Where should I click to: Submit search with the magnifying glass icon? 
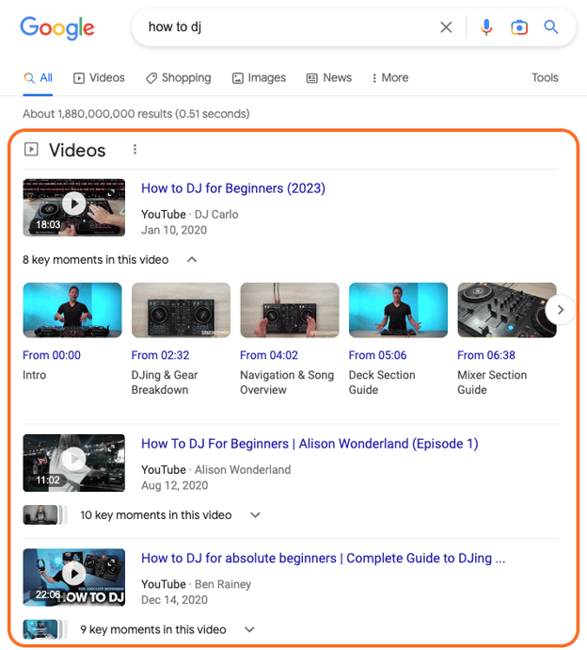(x=550, y=27)
